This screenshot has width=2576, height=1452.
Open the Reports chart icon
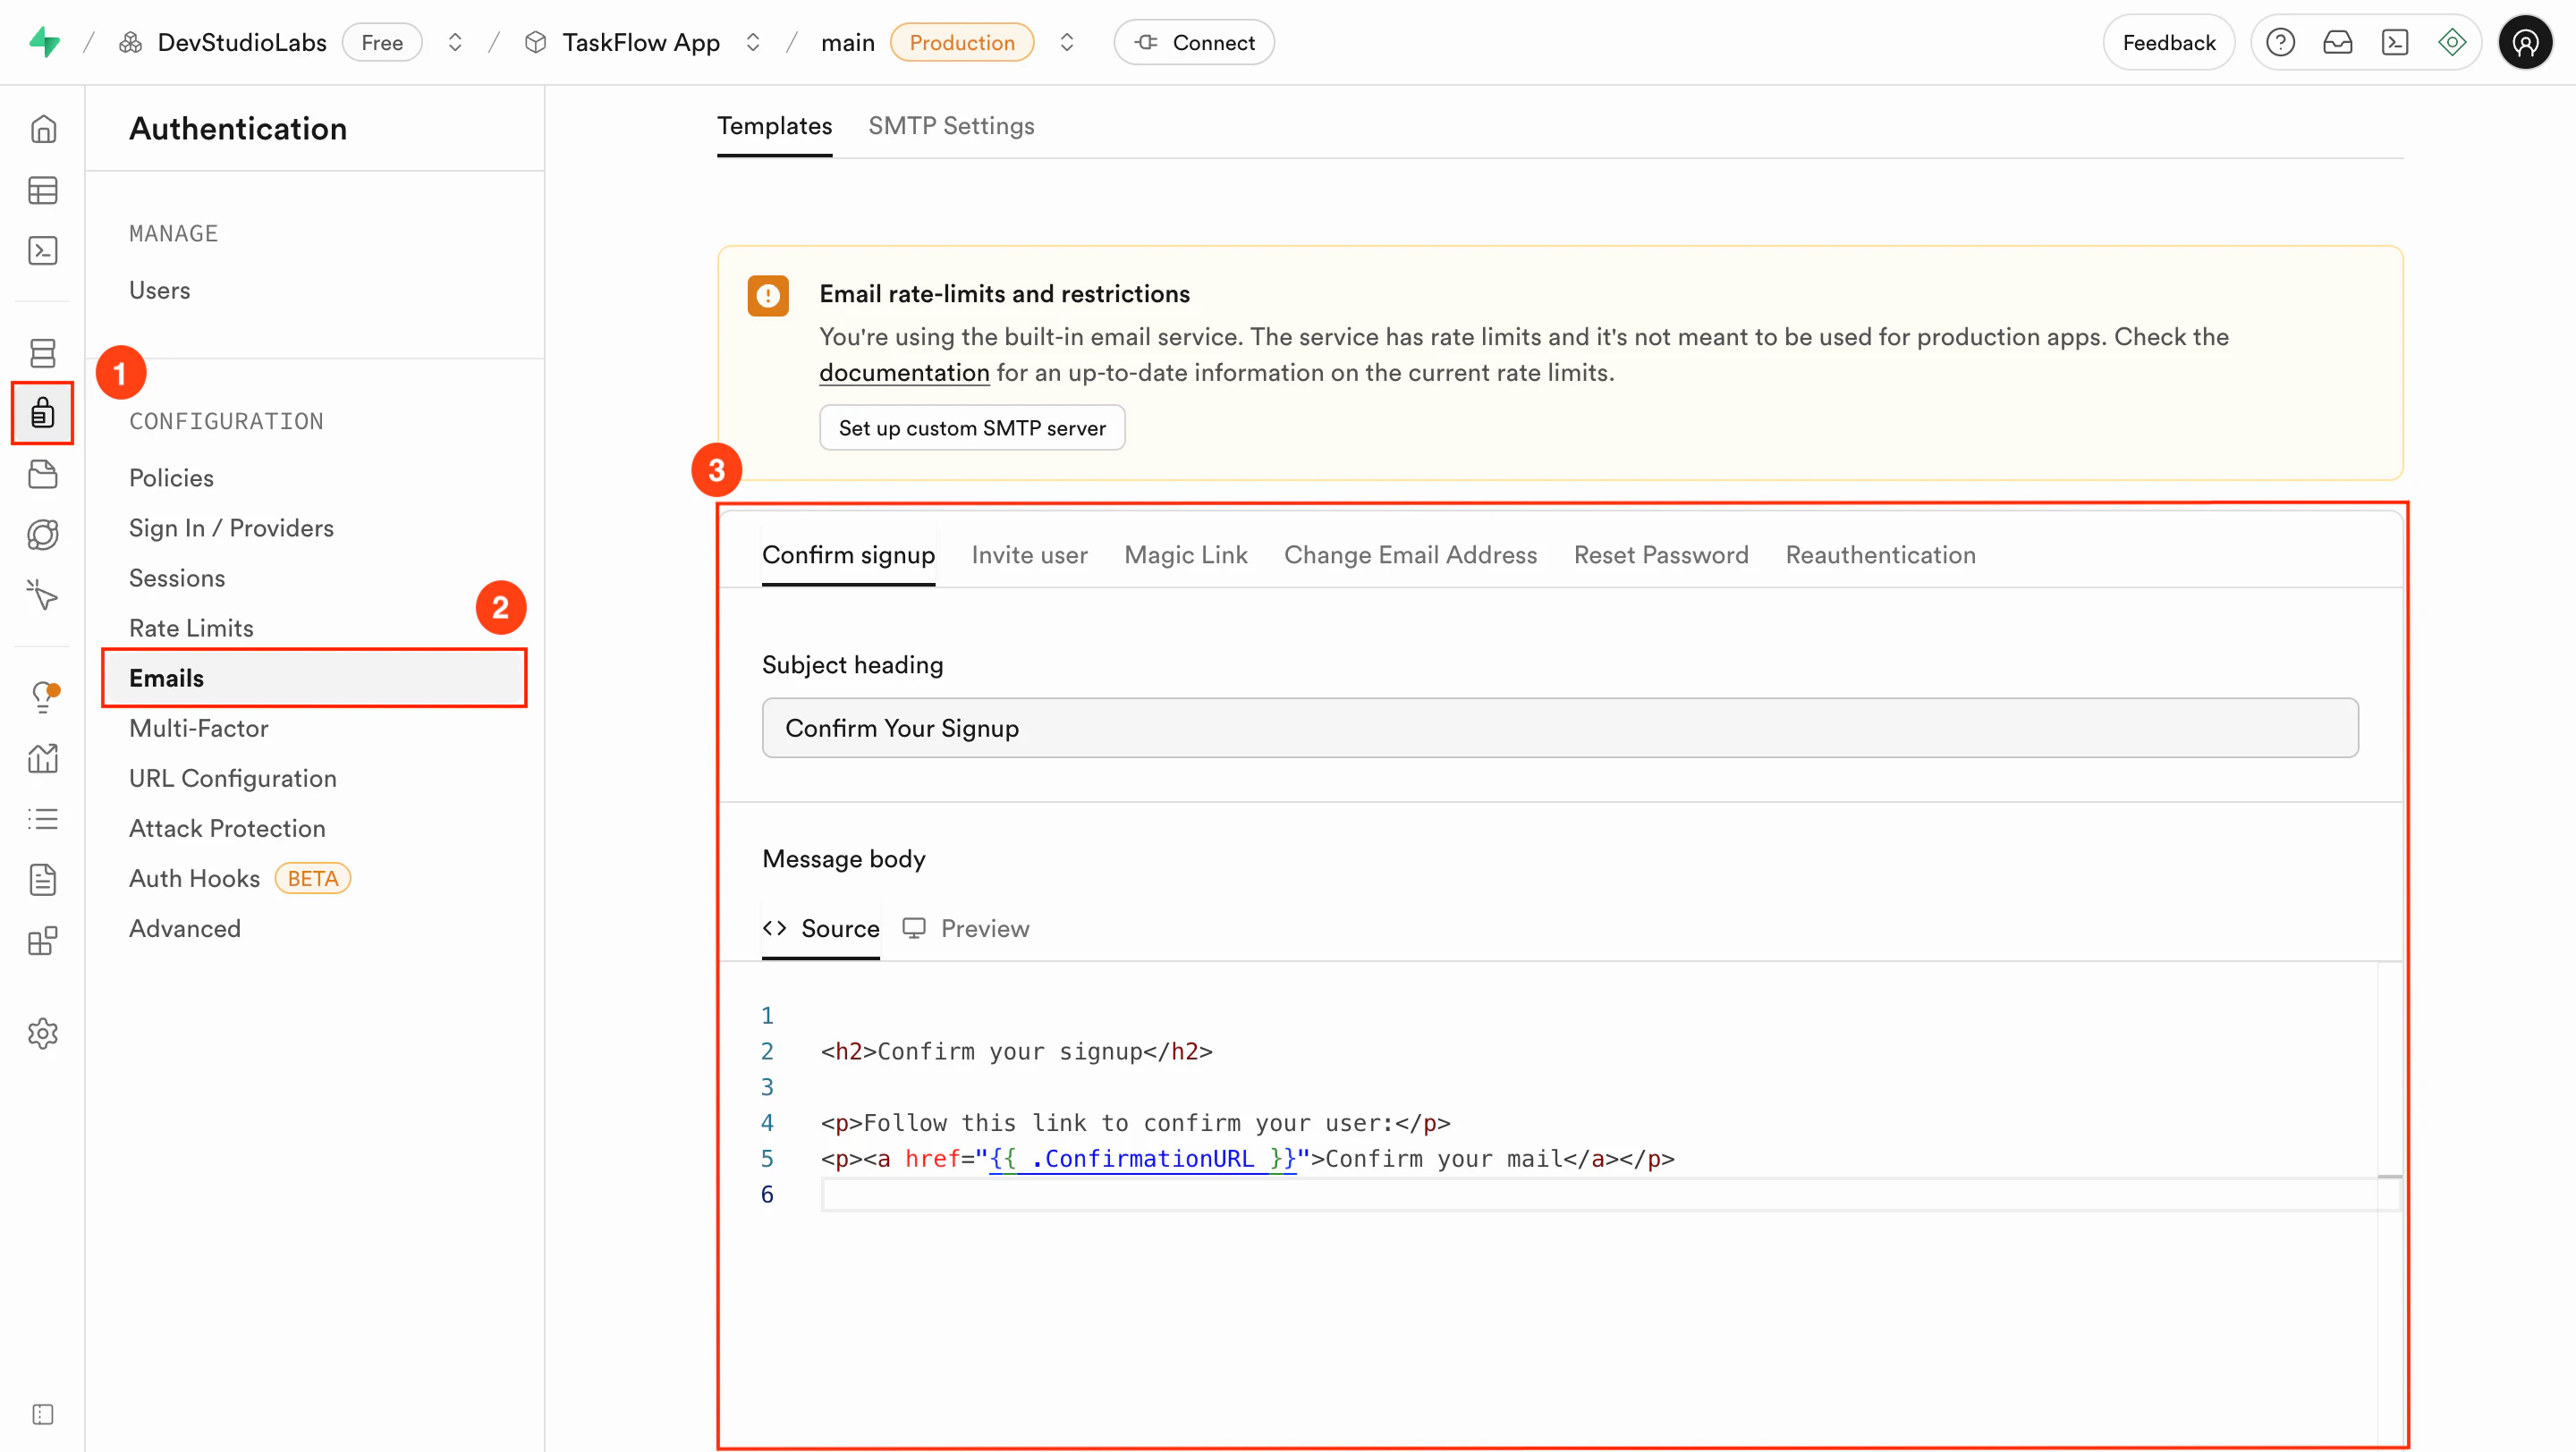pyautogui.click(x=43, y=759)
